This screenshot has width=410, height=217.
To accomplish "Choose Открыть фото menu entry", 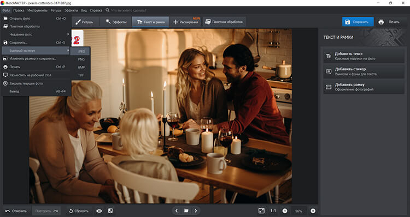I will coord(36,19).
